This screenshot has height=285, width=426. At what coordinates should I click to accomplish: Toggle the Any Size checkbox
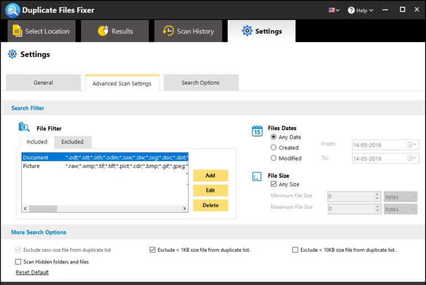point(273,184)
